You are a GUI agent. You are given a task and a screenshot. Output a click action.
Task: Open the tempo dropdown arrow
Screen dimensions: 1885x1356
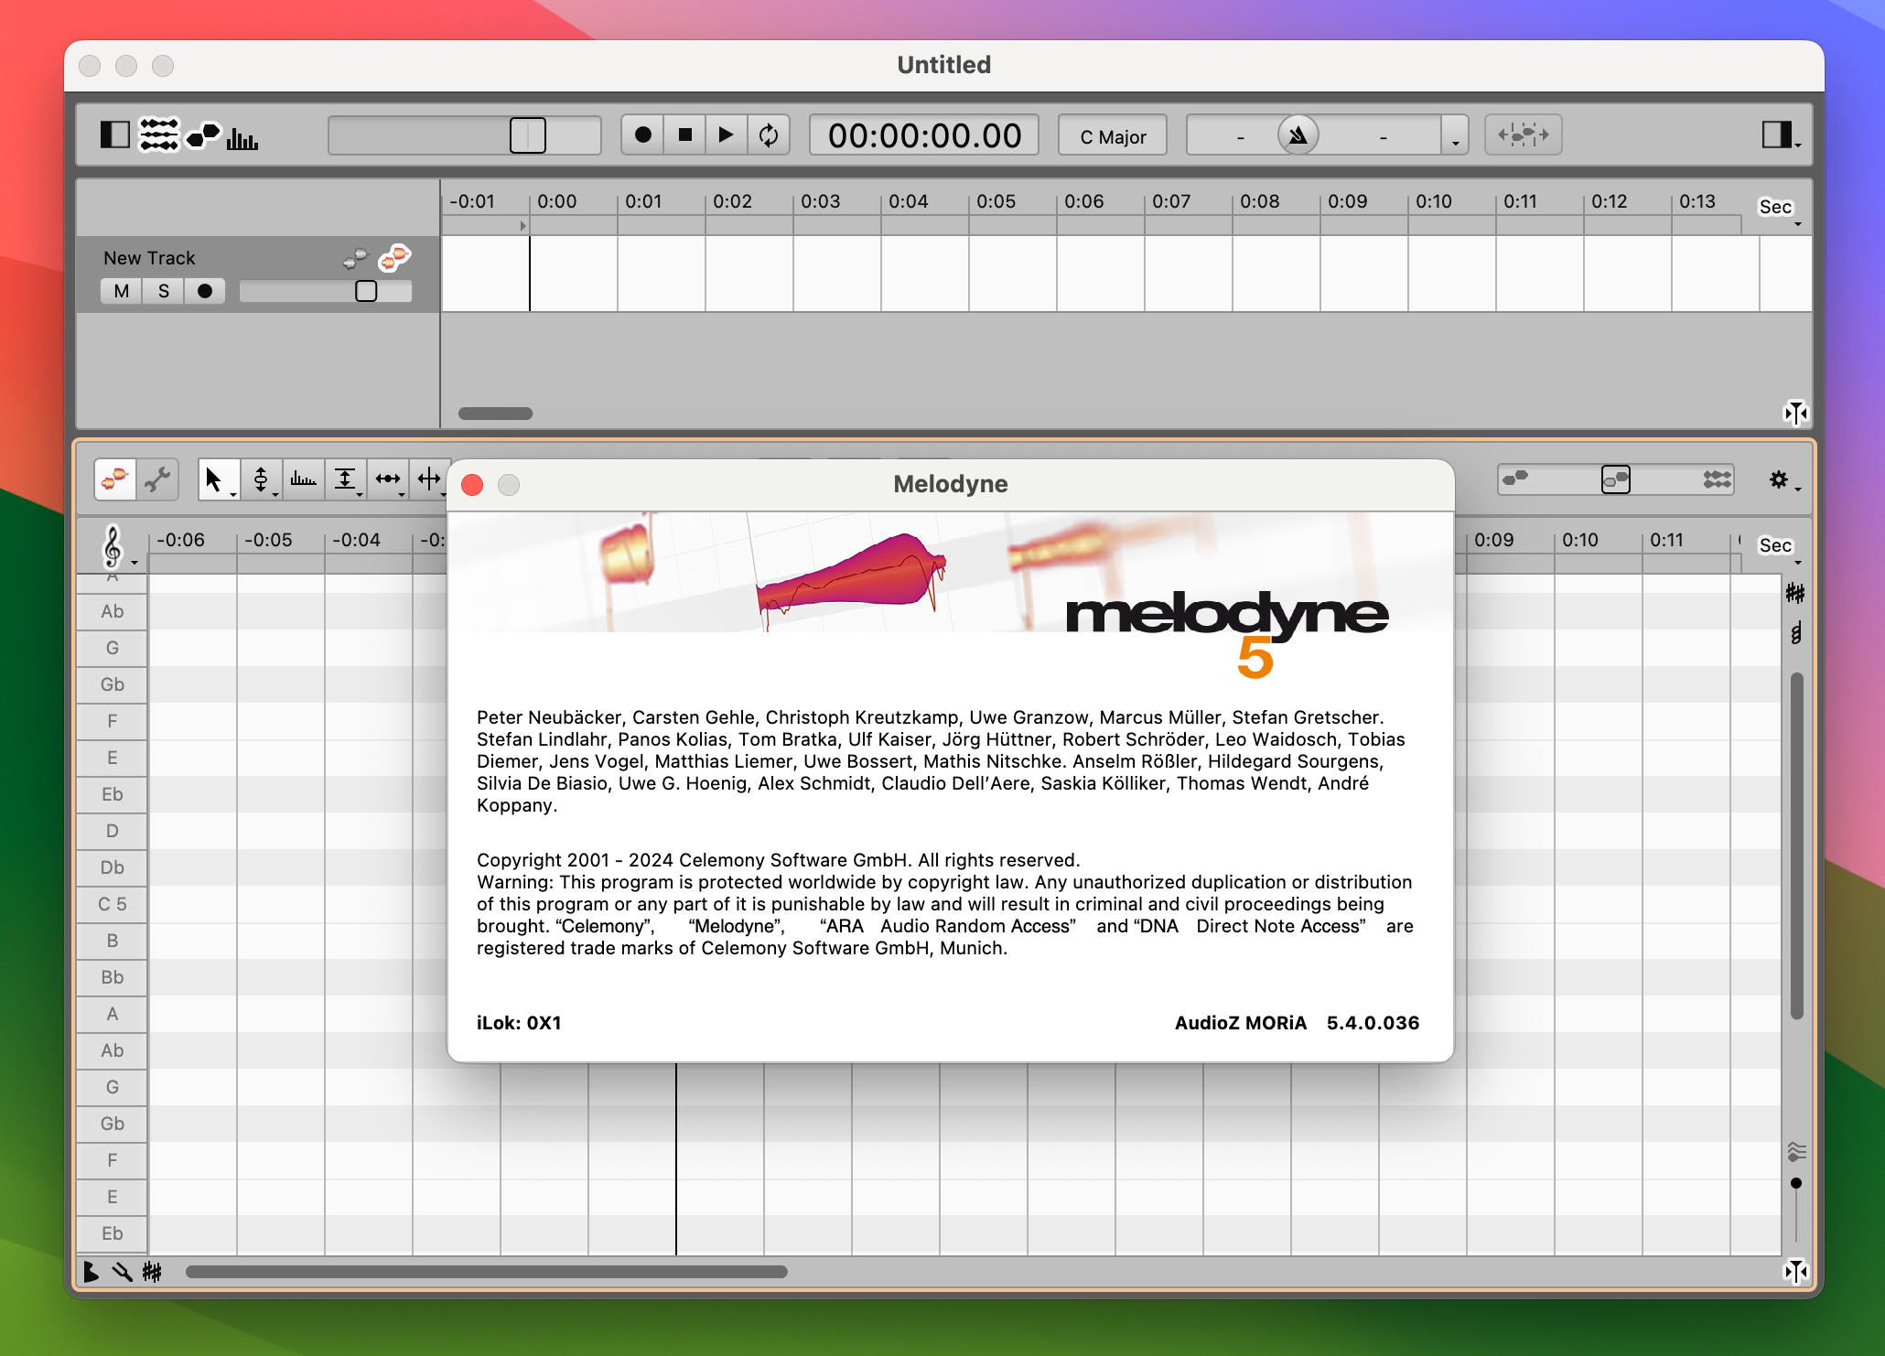[x=1455, y=137]
